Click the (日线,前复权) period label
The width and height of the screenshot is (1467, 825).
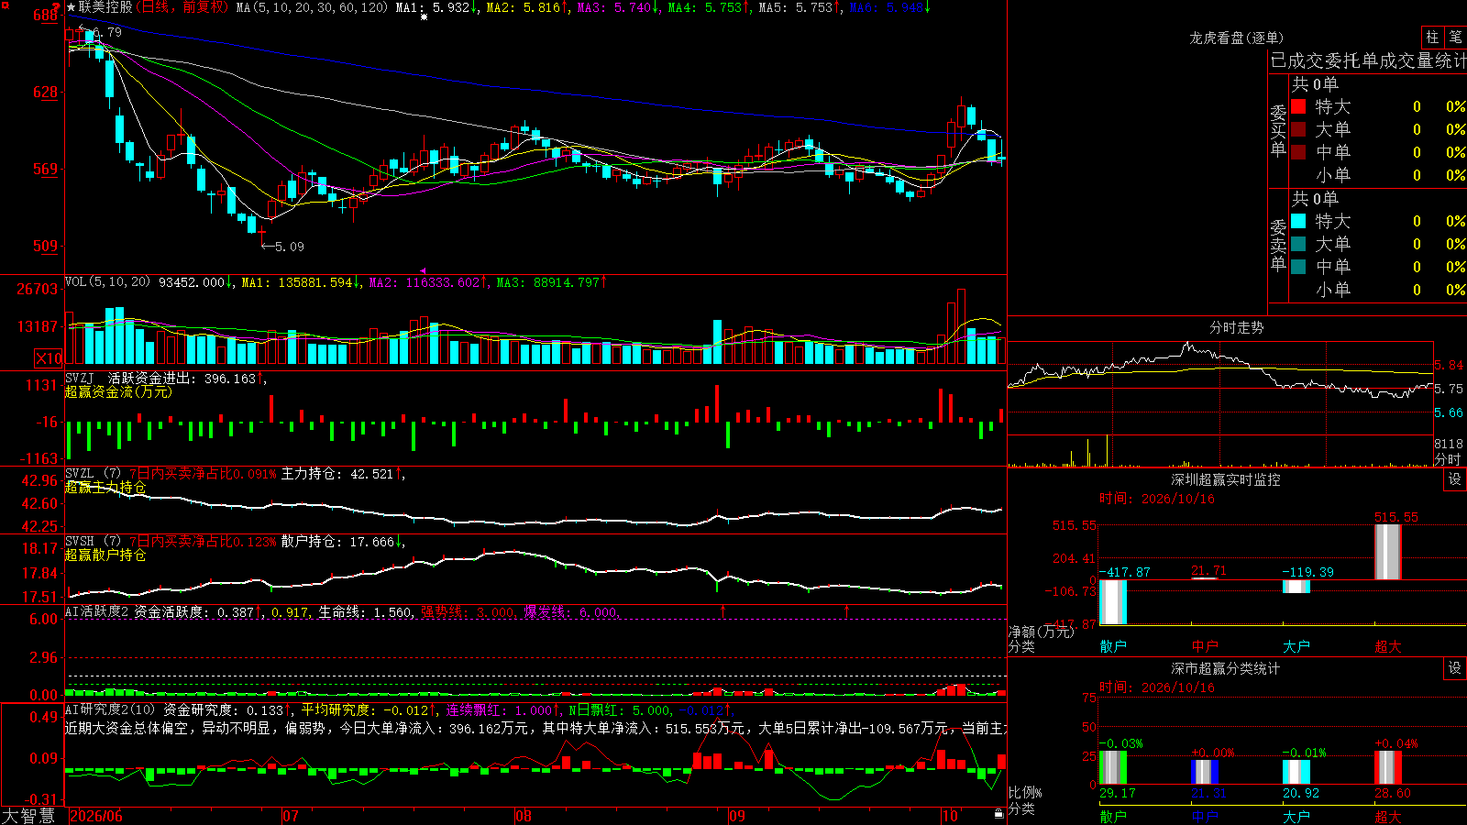point(182,7)
